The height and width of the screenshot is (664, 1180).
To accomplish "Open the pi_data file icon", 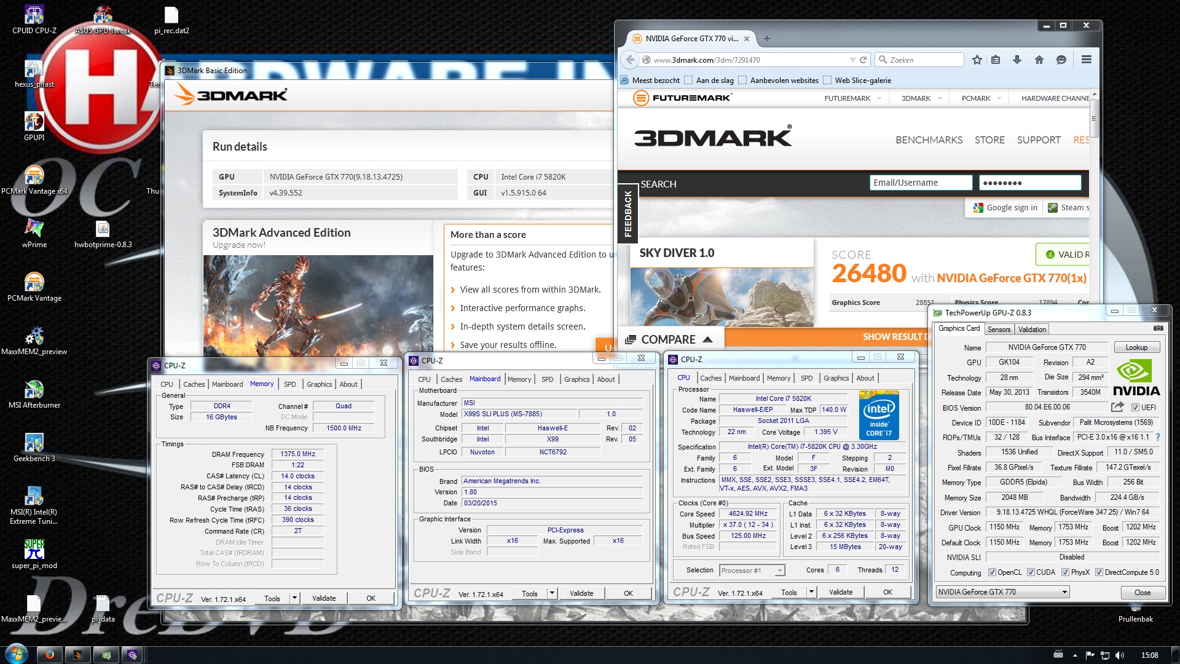I will coord(103,608).
